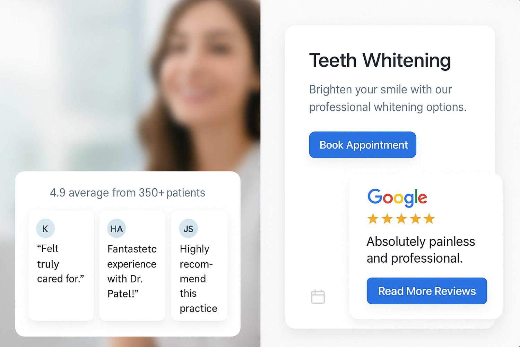Click the first gold star rating
The height and width of the screenshot is (347, 520).
373,219
